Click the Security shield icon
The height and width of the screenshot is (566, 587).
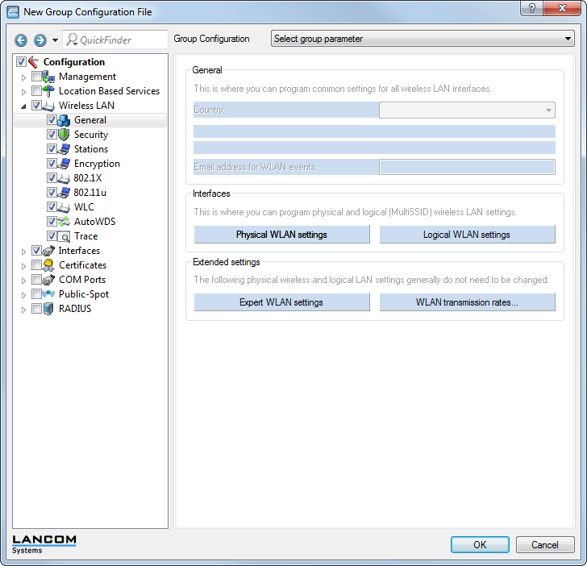click(65, 135)
